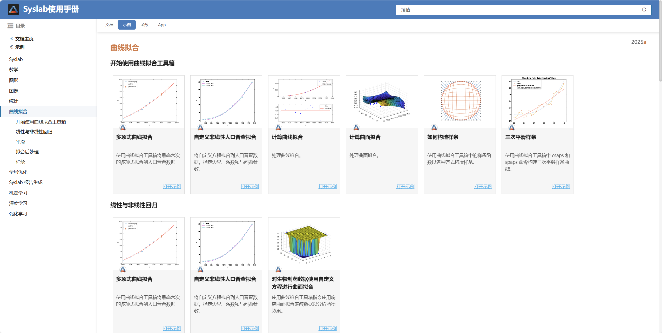Open 打开示例 link for 对生物制药数据 card
The width and height of the screenshot is (662, 333).
tap(327, 328)
